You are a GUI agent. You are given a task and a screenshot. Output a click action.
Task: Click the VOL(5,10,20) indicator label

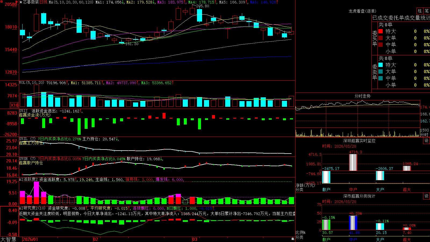31,83
